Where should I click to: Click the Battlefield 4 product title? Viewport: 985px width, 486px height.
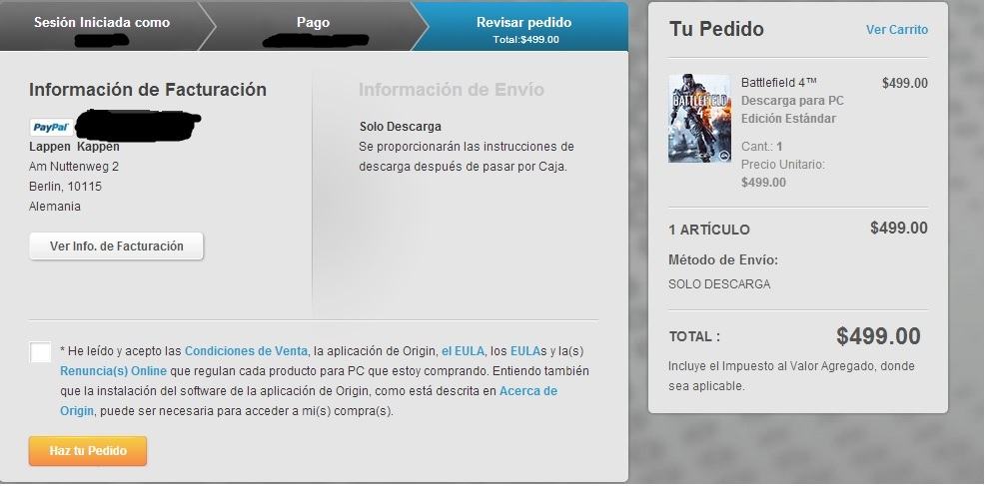779,82
